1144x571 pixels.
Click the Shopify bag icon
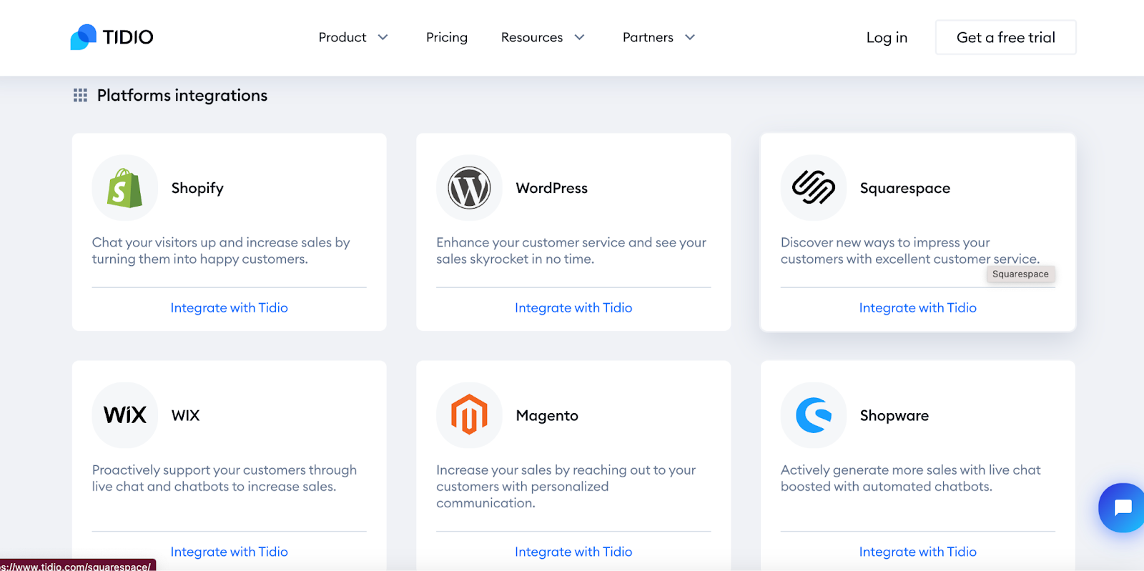point(125,188)
